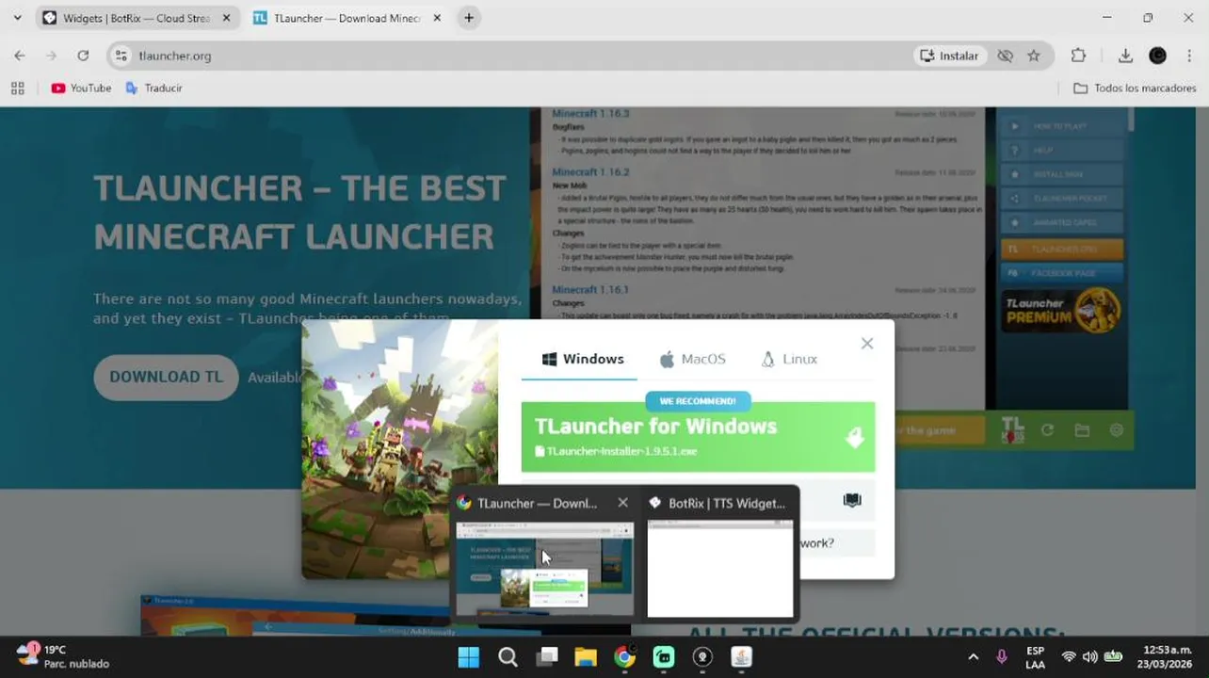Open the weather widget showing 19°C
Screen dimensions: 1209x678
(x=62, y=656)
